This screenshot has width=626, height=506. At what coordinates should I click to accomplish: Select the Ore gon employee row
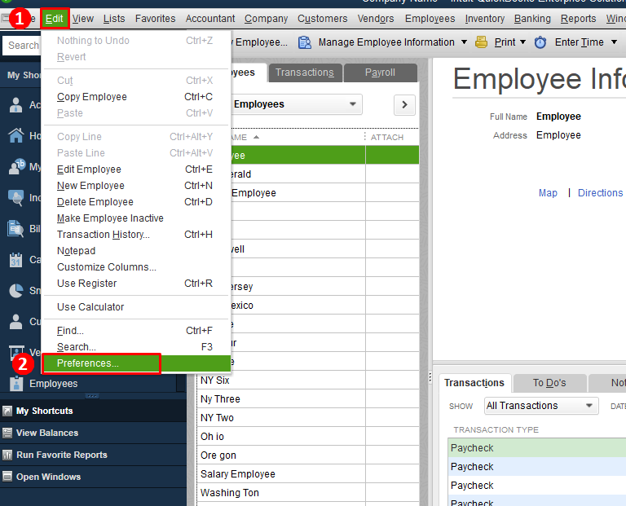308,455
